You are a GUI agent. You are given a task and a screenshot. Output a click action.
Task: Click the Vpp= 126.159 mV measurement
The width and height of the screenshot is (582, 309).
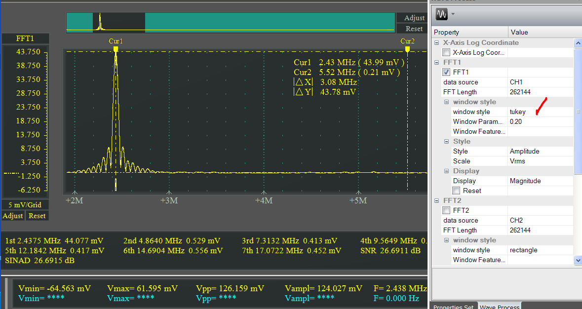(230, 289)
